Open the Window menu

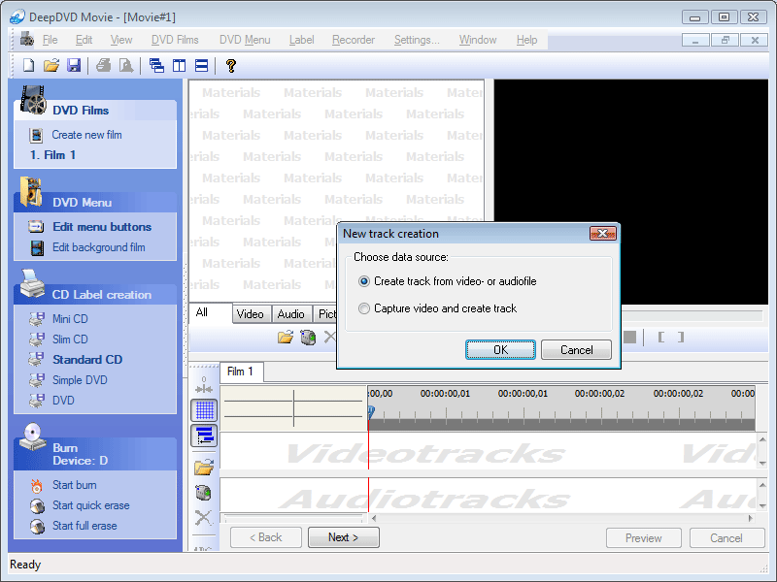[478, 40]
